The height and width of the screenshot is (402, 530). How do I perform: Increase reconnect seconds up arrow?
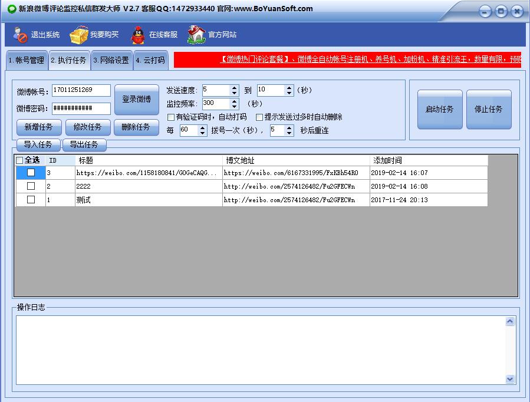click(x=289, y=128)
